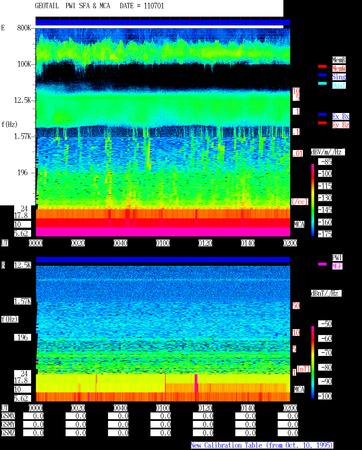Click the blue status bar above B spectrogram
The width and height of the screenshot is (362, 450).
pyautogui.click(x=163, y=260)
